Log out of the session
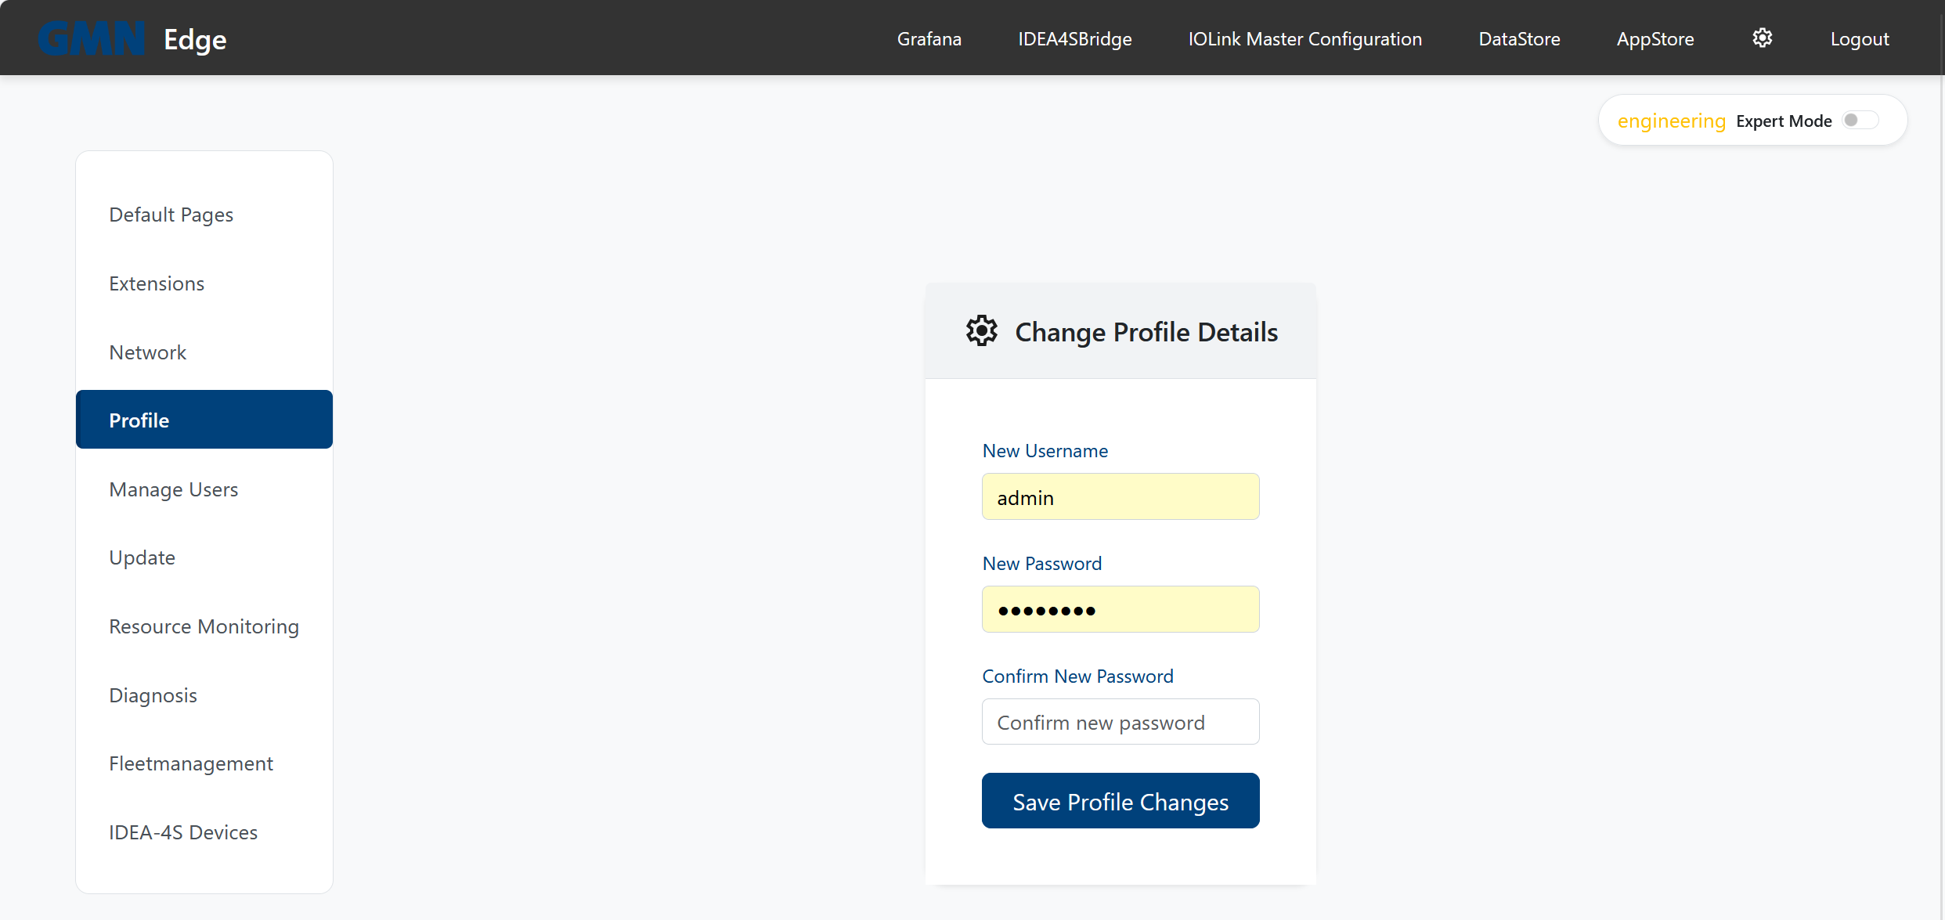 1860,38
